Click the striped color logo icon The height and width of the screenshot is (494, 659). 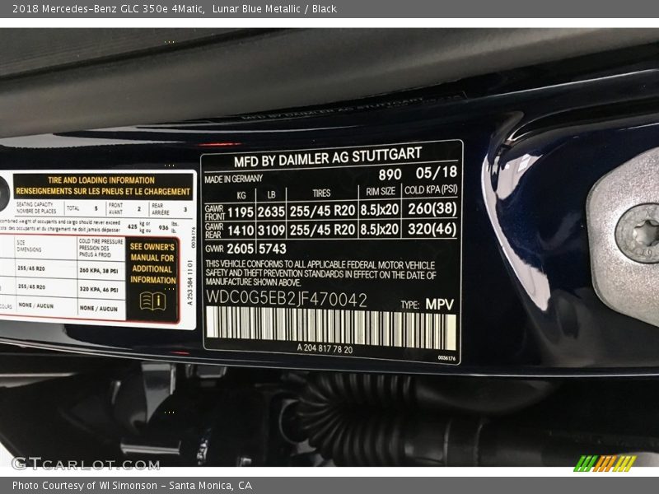pyautogui.click(x=605, y=464)
